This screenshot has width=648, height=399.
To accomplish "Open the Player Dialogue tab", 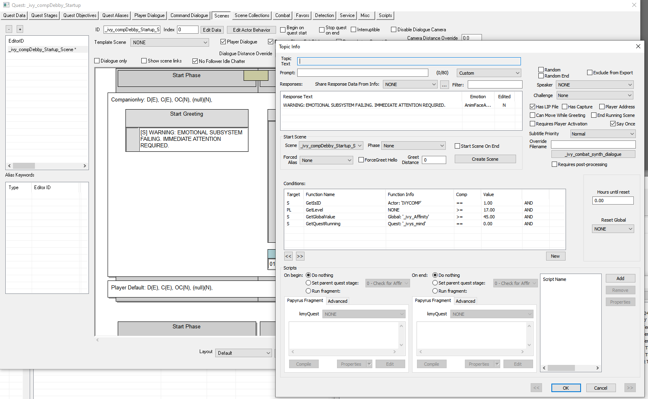I will click(149, 15).
